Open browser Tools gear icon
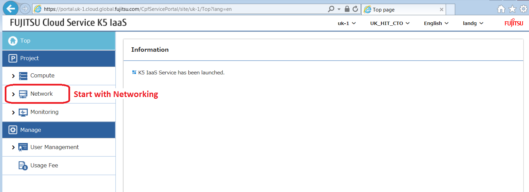The image size is (529, 192). point(523,9)
